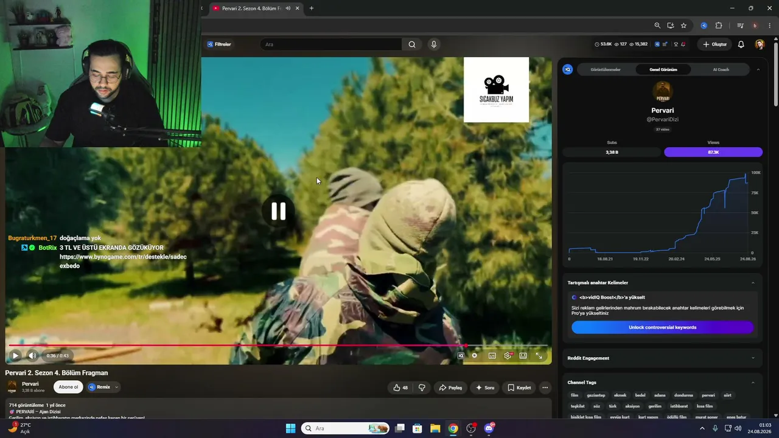Open the Pervari channel avatar below the video
The width and height of the screenshot is (779, 438).
point(12,387)
